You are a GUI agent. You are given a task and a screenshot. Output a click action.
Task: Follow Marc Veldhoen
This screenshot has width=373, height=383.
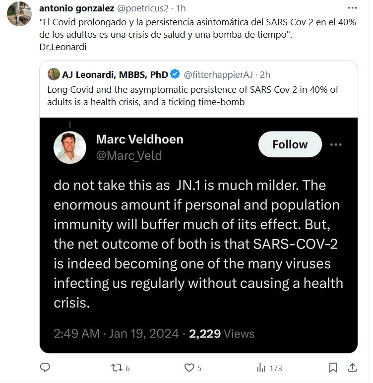[290, 144]
